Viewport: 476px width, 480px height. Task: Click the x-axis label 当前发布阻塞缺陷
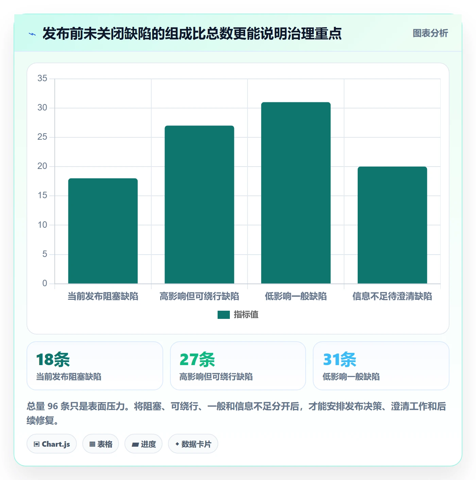pos(103,296)
